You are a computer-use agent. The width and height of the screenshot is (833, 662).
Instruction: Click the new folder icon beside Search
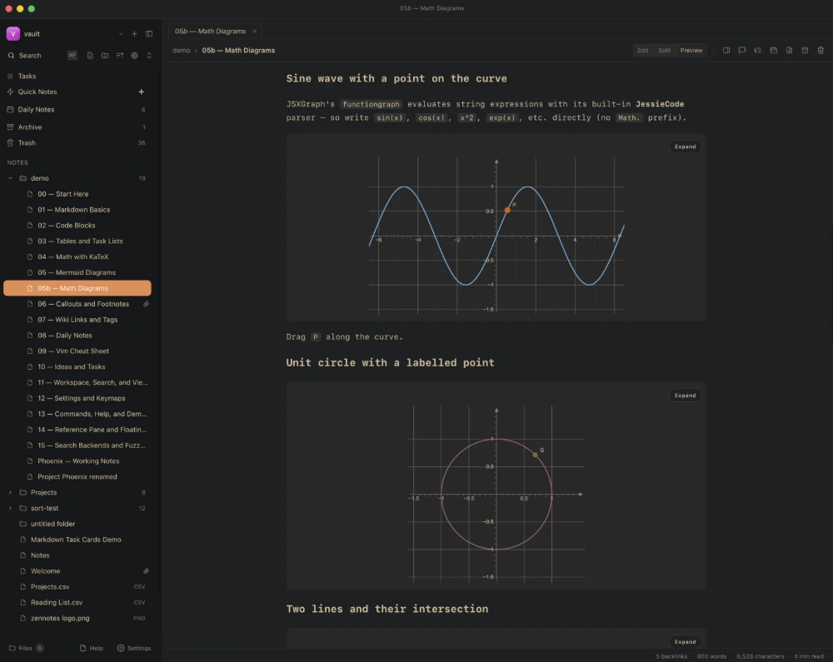tap(105, 55)
